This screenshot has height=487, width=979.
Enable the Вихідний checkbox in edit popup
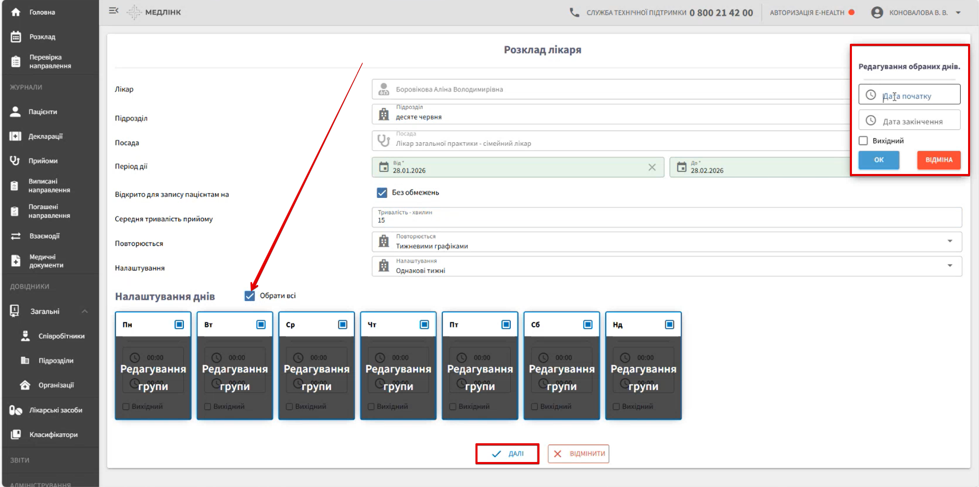point(863,141)
